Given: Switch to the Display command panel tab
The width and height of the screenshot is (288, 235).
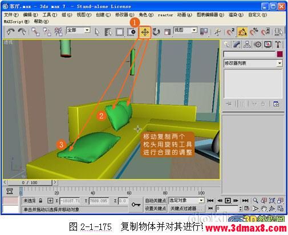Looking at the screenshot, I should click(x=268, y=44).
